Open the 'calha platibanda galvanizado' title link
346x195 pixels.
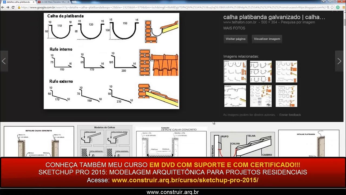pyautogui.click(x=274, y=17)
